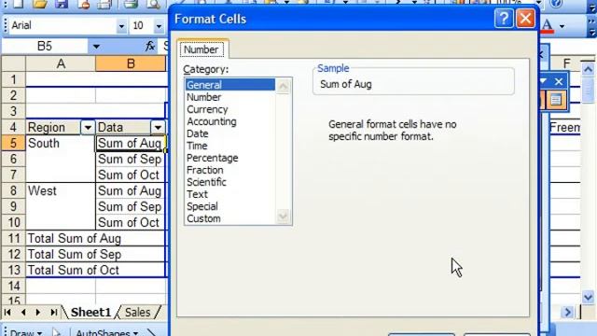Go to the last sheet tab arrow
This screenshot has width=597, height=336.
[54, 313]
